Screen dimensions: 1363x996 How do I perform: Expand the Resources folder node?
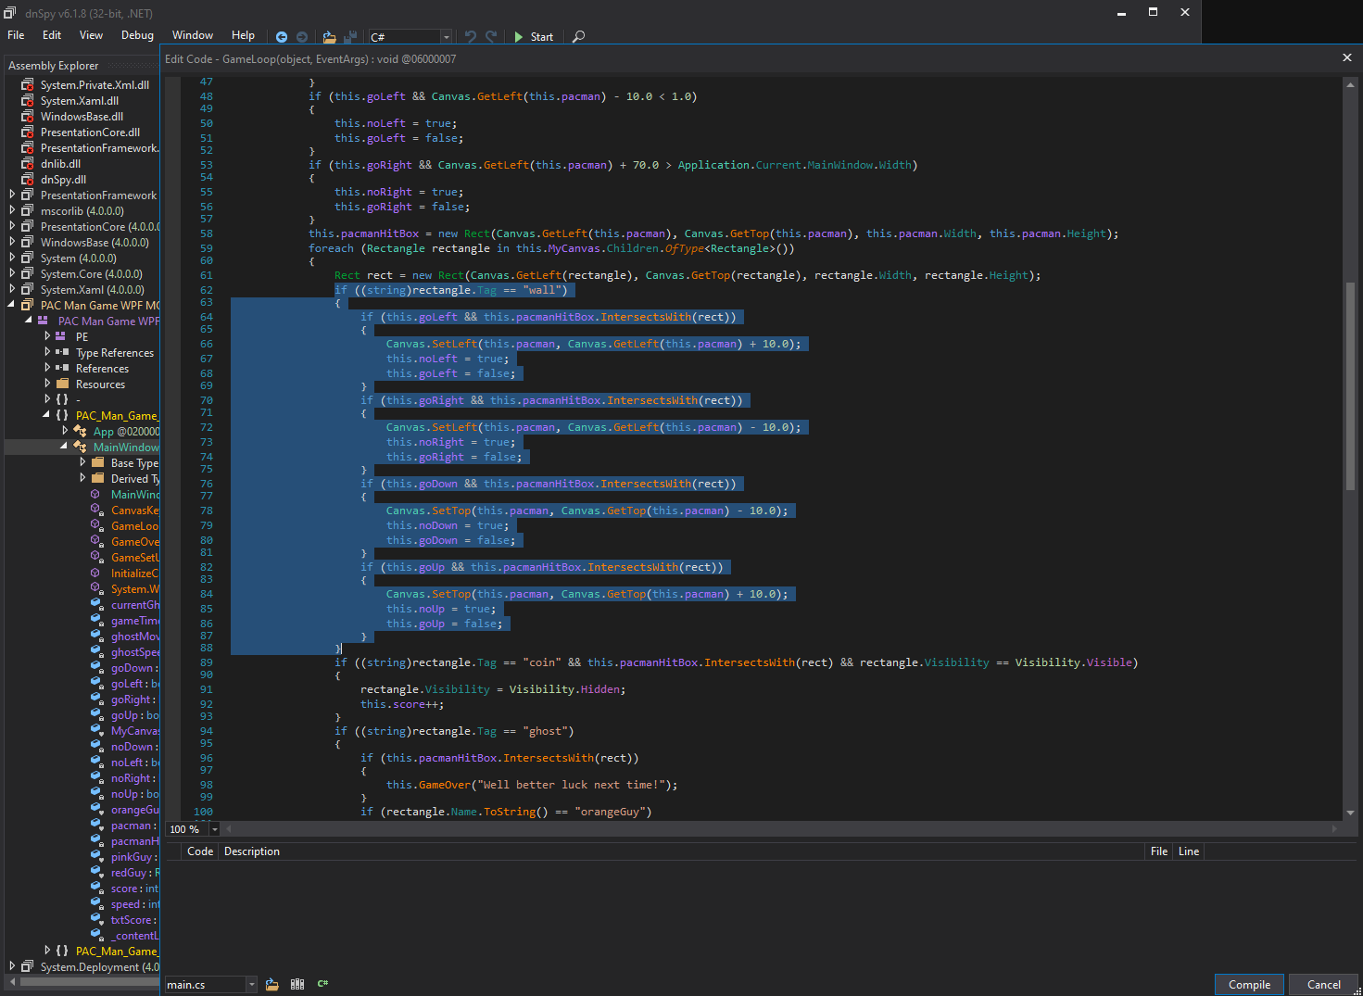coord(47,384)
